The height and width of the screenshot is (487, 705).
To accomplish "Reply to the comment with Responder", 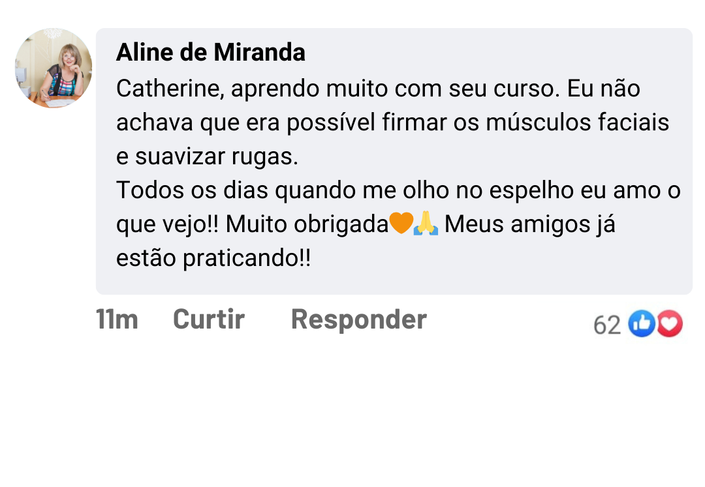I will (x=358, y=319).
